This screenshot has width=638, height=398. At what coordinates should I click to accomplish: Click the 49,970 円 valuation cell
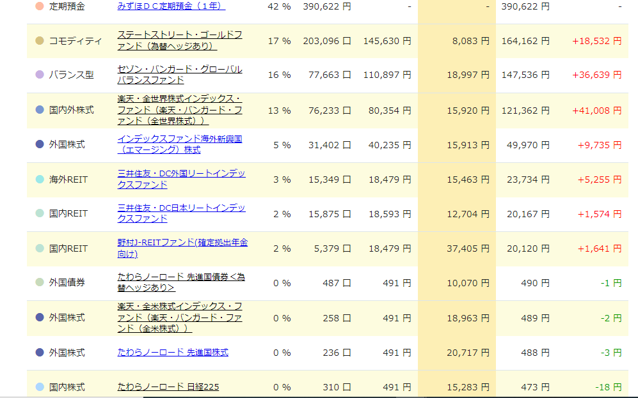click(x=528, y=145)
